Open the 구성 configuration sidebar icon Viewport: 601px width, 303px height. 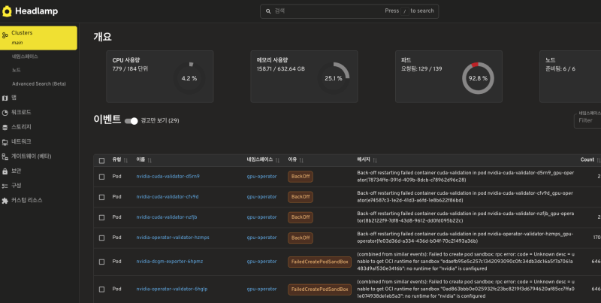tap(5, 185)
